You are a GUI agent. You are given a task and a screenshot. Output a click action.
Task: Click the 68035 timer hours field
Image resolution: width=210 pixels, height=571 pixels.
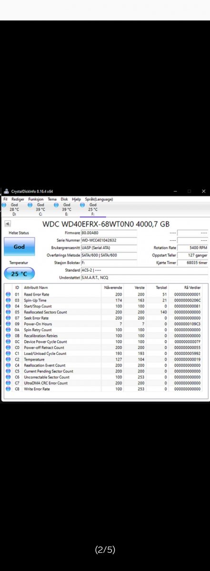click(192, 263)
